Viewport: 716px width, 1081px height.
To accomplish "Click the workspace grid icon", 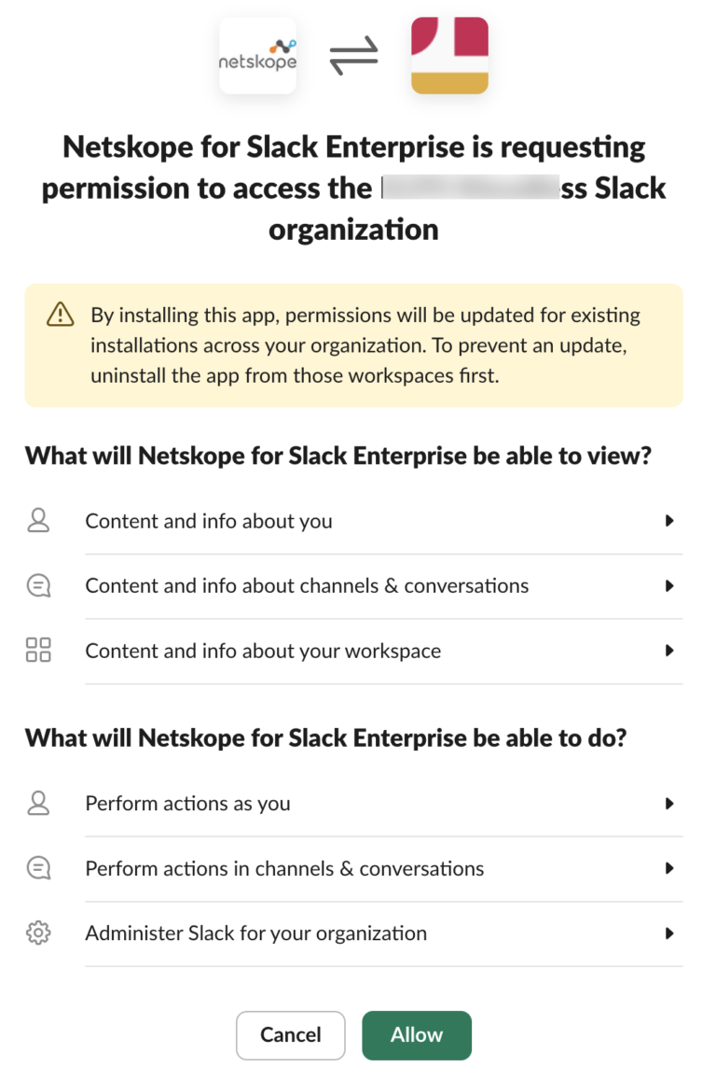I will tap(38, 651).
